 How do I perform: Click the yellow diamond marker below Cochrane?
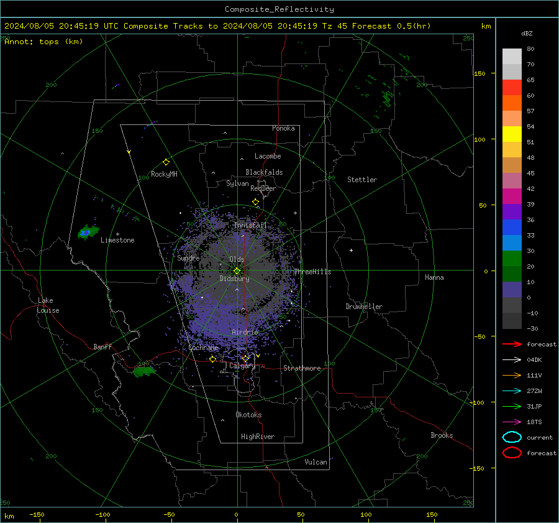point(212,359)
